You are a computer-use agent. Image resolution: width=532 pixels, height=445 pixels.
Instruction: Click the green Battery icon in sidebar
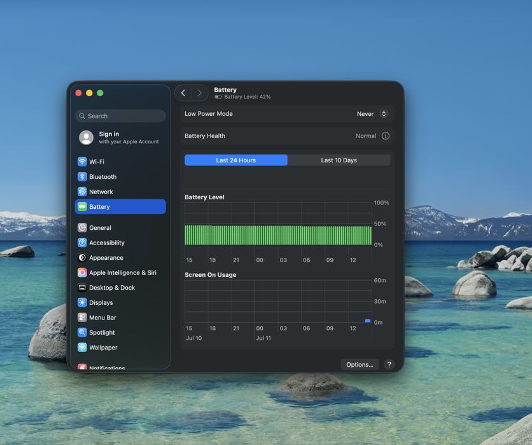82,206
